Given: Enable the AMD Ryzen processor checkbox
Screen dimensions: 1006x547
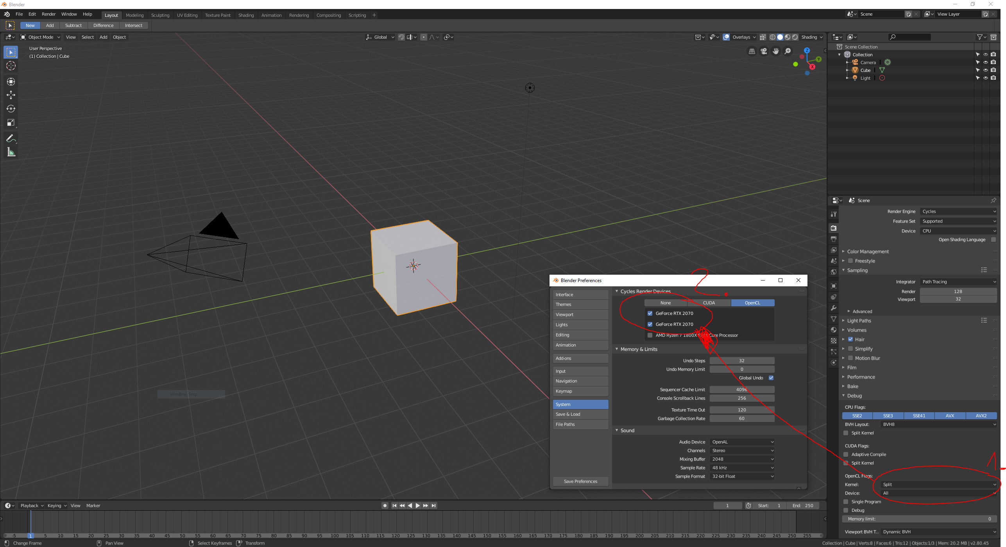Looking at the screenshot, I should pos(650,335).
